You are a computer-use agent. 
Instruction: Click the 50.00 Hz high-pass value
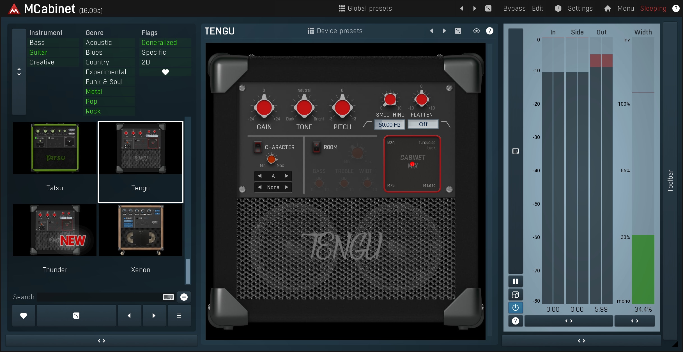(390, 125)
